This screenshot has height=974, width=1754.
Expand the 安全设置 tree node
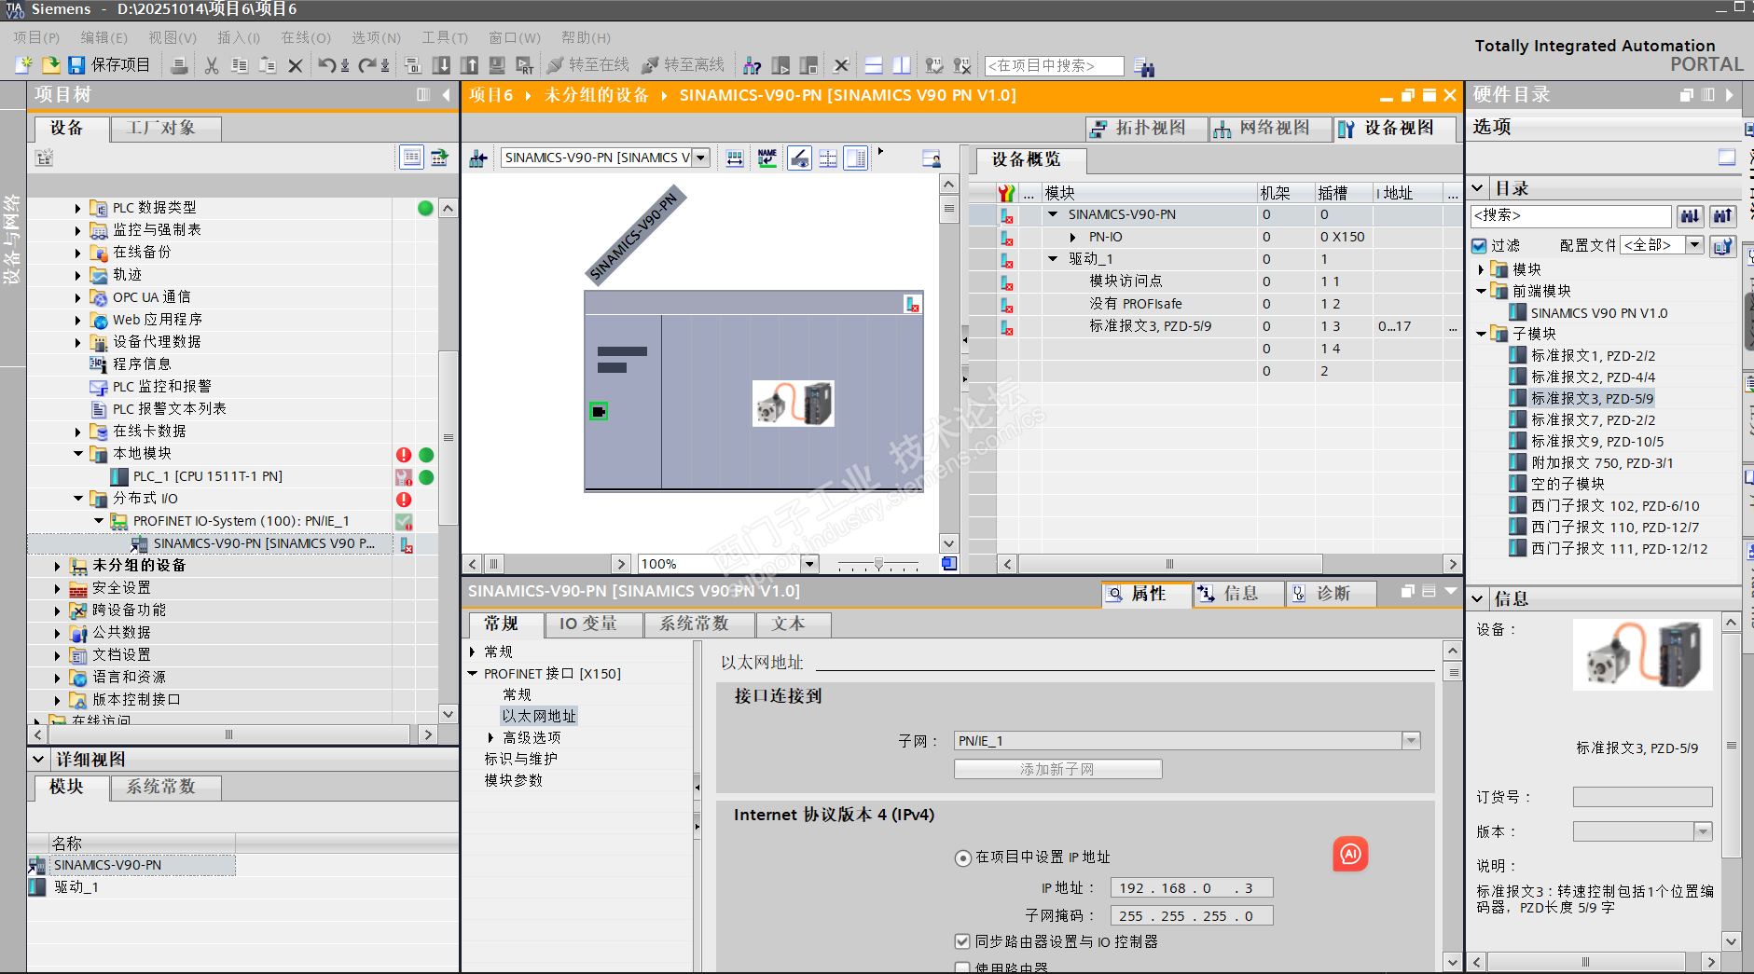tap(58, 588)
